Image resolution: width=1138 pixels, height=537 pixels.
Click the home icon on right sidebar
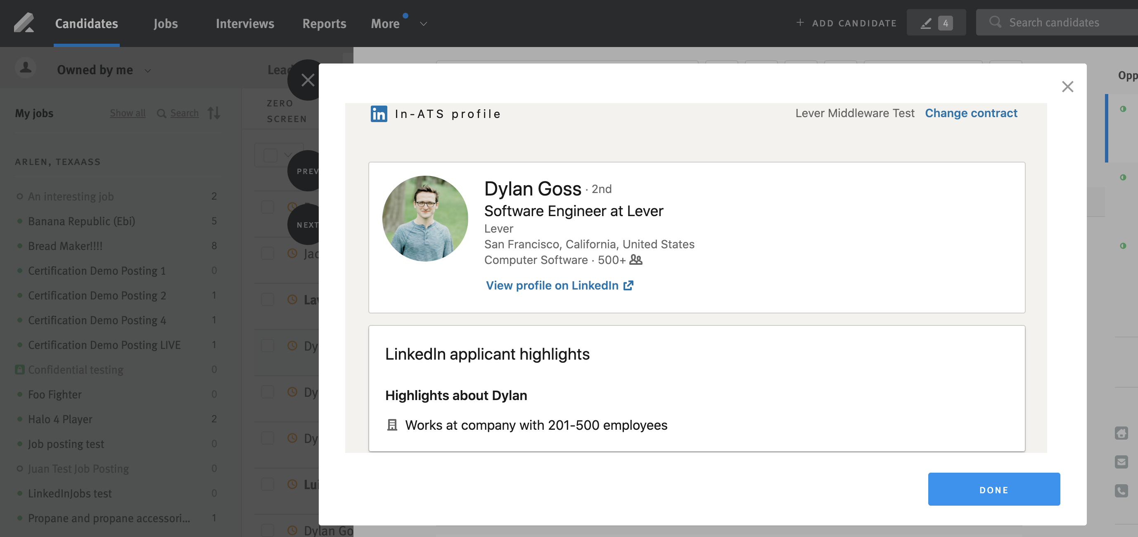1121,433
